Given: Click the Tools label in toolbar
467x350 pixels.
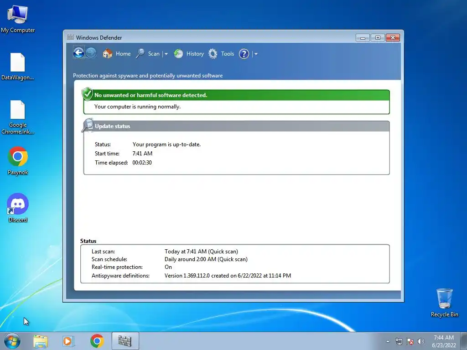Looking at the screenshot, I should pos(228,54).
